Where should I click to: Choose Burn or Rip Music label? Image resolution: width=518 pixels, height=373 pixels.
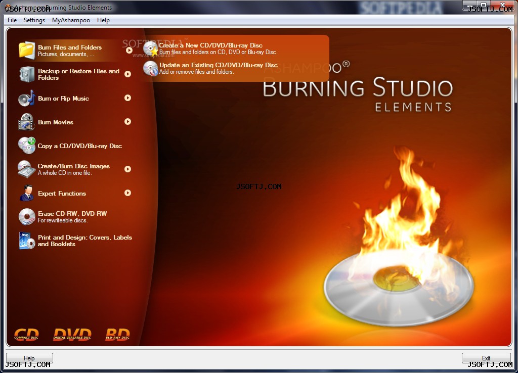63,99
